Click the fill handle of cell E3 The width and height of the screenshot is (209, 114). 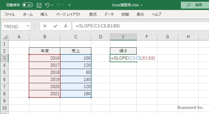click(136, 62)
